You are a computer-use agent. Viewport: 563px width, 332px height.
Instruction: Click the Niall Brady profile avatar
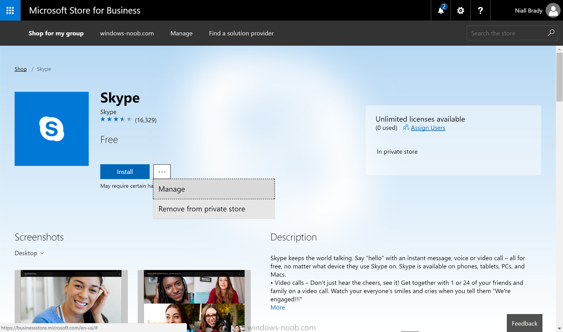coord(553,11)
